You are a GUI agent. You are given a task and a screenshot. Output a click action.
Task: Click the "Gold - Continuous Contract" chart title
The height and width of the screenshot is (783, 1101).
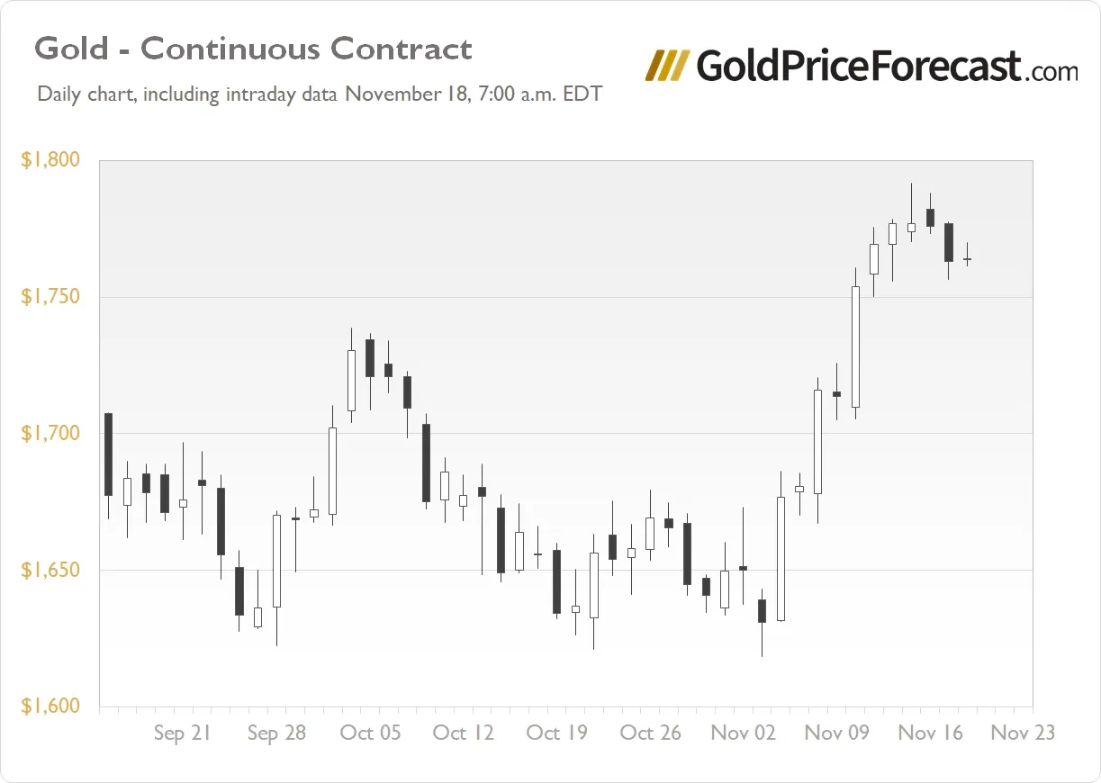[x=253, y=49]
